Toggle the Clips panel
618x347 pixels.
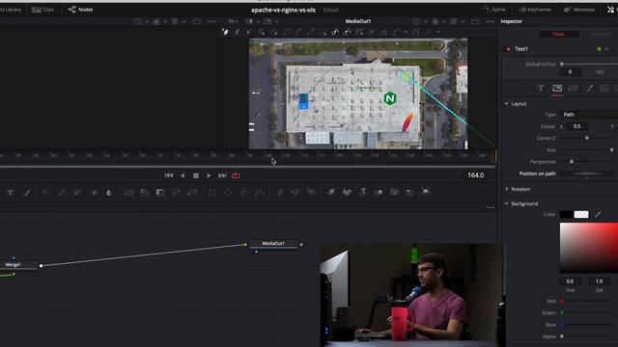pyautogui.click(x=42, y=10)
